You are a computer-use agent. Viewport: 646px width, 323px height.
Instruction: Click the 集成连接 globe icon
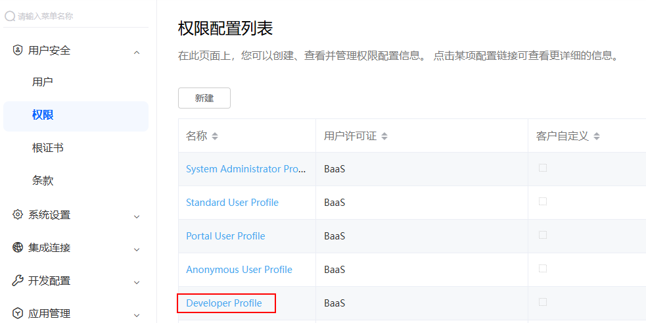pos(18,247)
